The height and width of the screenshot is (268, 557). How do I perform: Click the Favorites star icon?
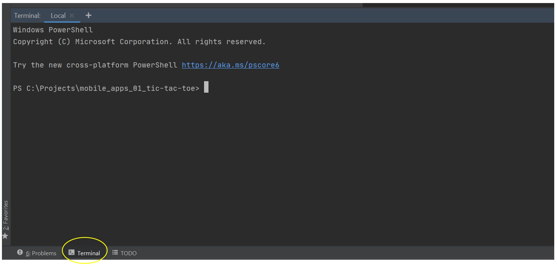pos(5,236)
